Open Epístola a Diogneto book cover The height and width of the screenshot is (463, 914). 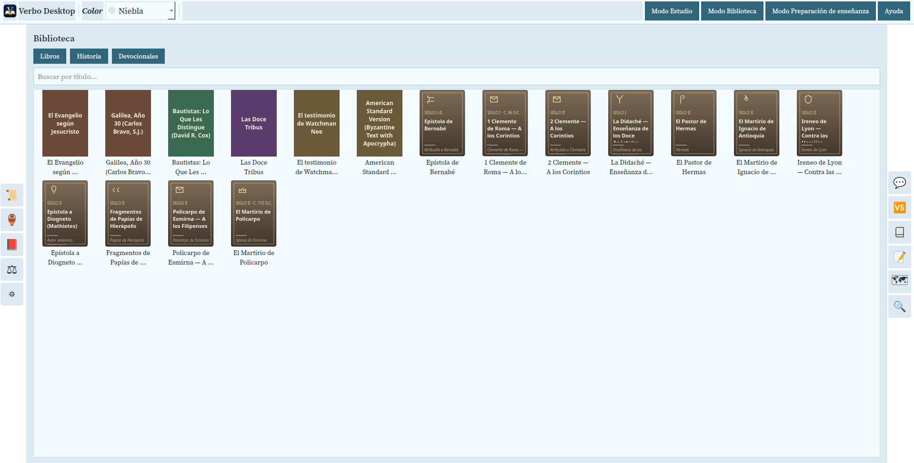pyautogui.click(x=65, y=214)
